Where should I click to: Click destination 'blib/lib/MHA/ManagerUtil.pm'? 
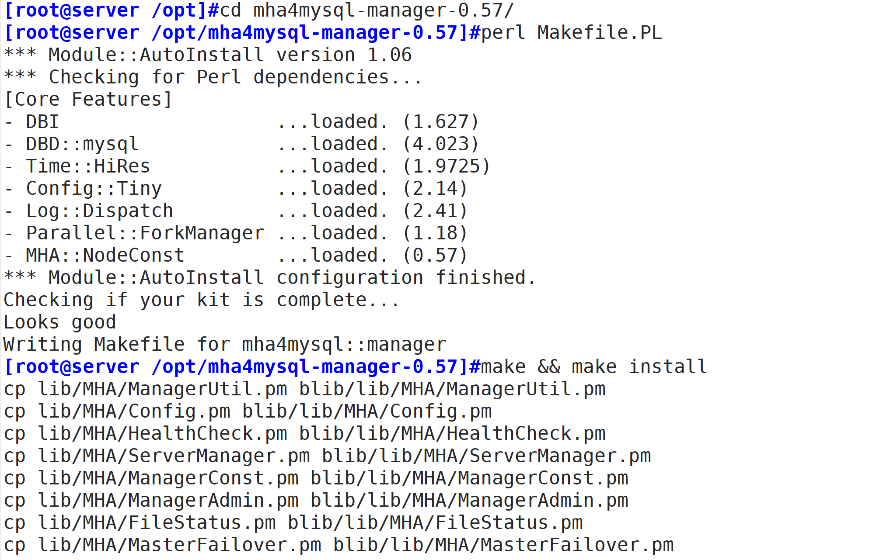pyautogui.click(x=453, y=389)
